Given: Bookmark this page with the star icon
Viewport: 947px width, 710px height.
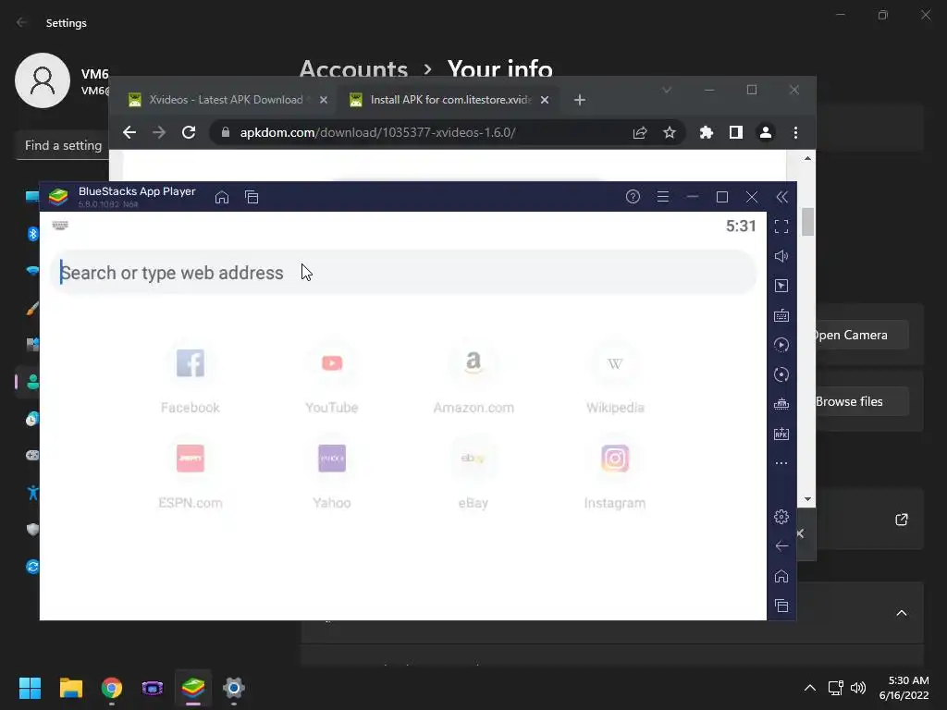Looking at the screenshot, I should [670, 132].
